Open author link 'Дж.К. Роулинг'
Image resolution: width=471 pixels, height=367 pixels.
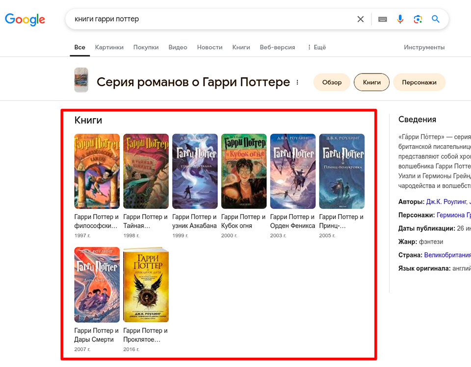point(446,202)
